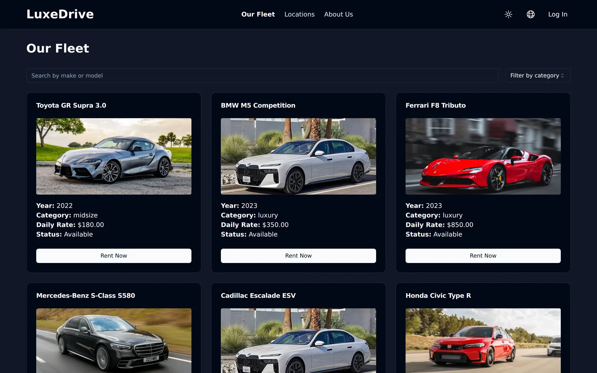Image resolution: width=597 pixels, height=373 pixels.
Task: Focus the Search by make or model field
Action: click(262, 75)
